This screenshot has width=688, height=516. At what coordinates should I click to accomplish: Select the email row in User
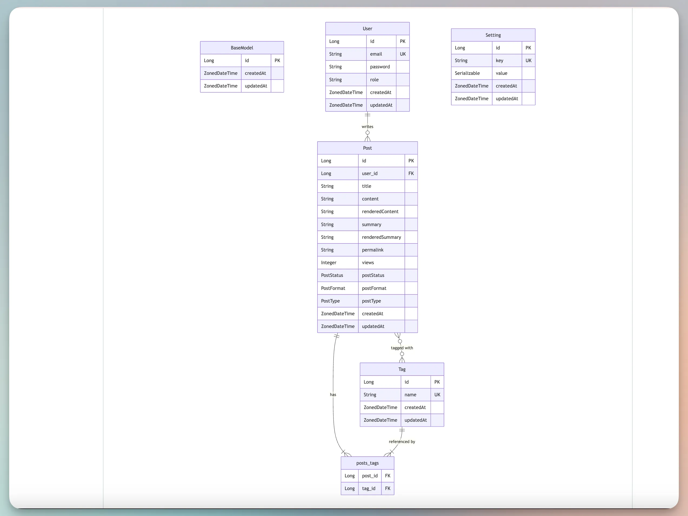[376, 54]
